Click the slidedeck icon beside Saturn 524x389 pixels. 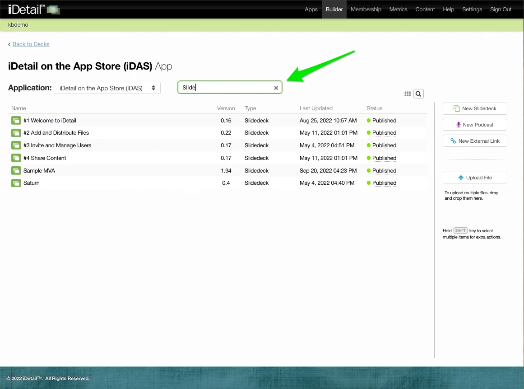16,183
